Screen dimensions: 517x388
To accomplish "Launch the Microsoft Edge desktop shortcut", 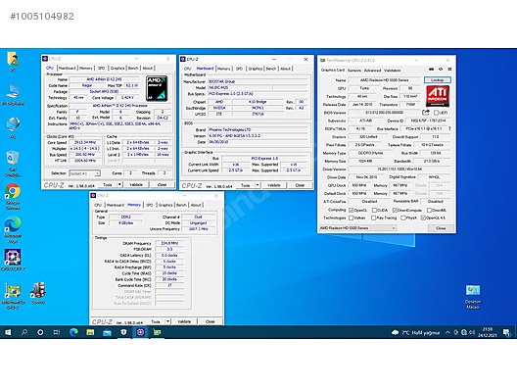I will point(13,230).
